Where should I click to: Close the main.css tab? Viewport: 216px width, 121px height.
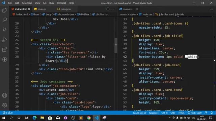pos(137,9)
